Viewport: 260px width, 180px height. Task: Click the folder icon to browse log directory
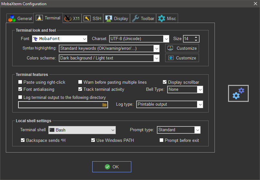click(x=104, y=105)
